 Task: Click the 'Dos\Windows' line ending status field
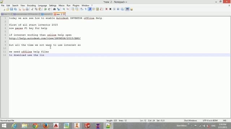coord(191,121)
